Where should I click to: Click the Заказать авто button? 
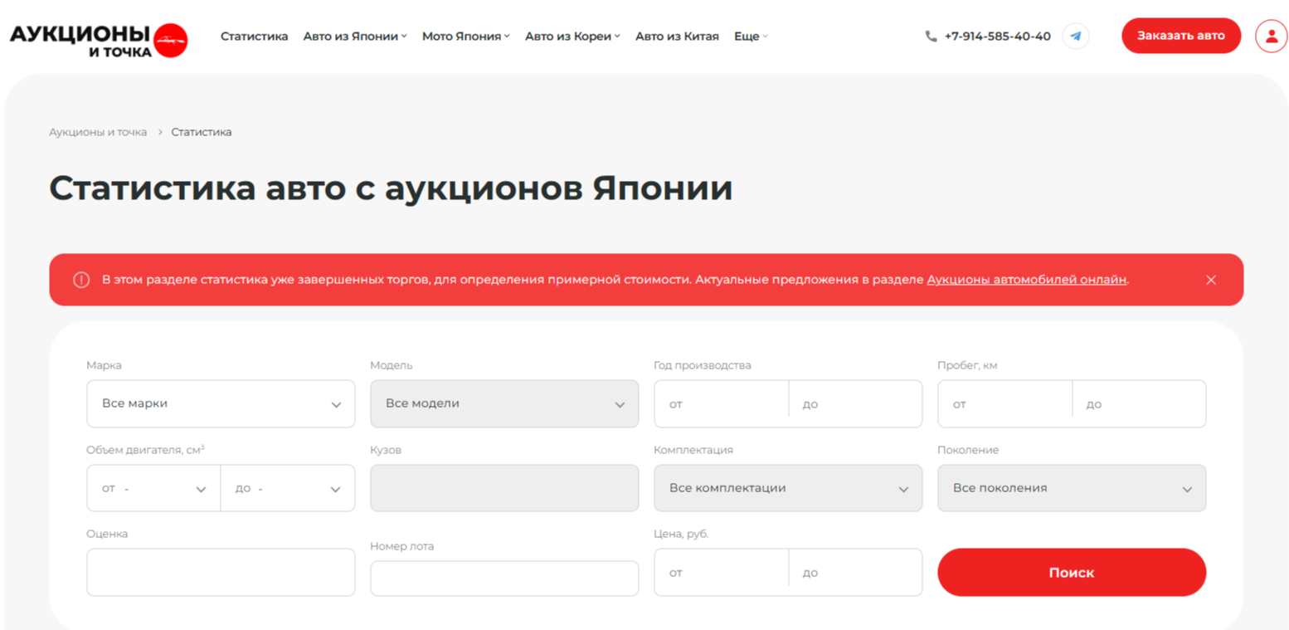(1181, 36)
